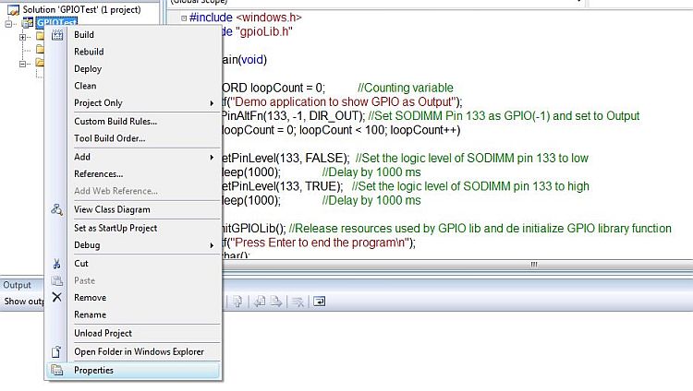Click the editor horizontal scrollbar thumb
Image resolution: width=693 pixels, height=391 pixels.
[534, 265]
